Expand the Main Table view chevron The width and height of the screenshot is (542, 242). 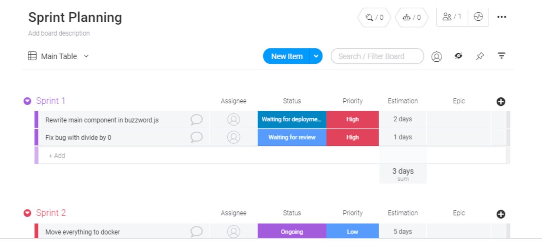[86, 56]
